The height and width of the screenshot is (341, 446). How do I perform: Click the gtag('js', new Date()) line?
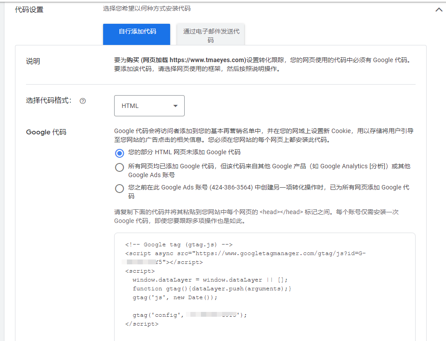point(175,297)
